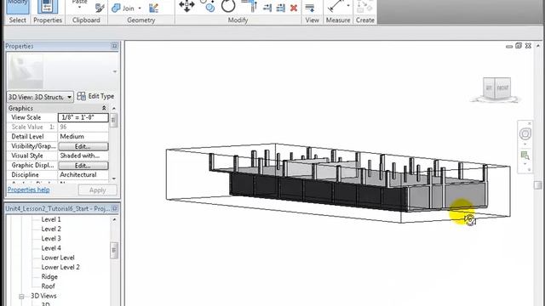
Task: Click the Project Browser scroll-up arrow
Action: point(114,219)
